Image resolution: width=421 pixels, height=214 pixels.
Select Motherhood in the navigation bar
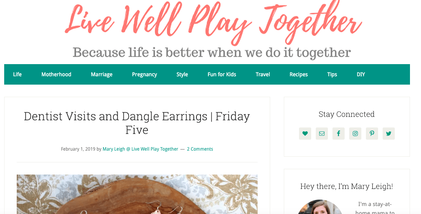[56, 74]
